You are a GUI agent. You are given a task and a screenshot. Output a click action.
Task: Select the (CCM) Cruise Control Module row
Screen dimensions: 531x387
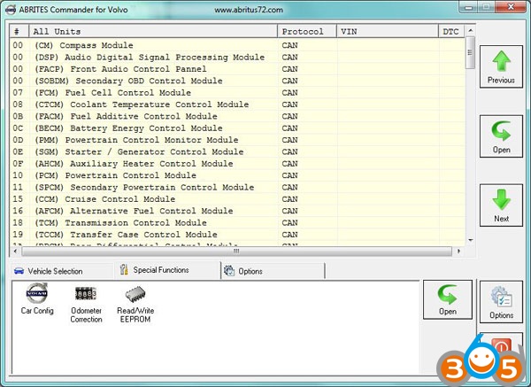point(95,199)
